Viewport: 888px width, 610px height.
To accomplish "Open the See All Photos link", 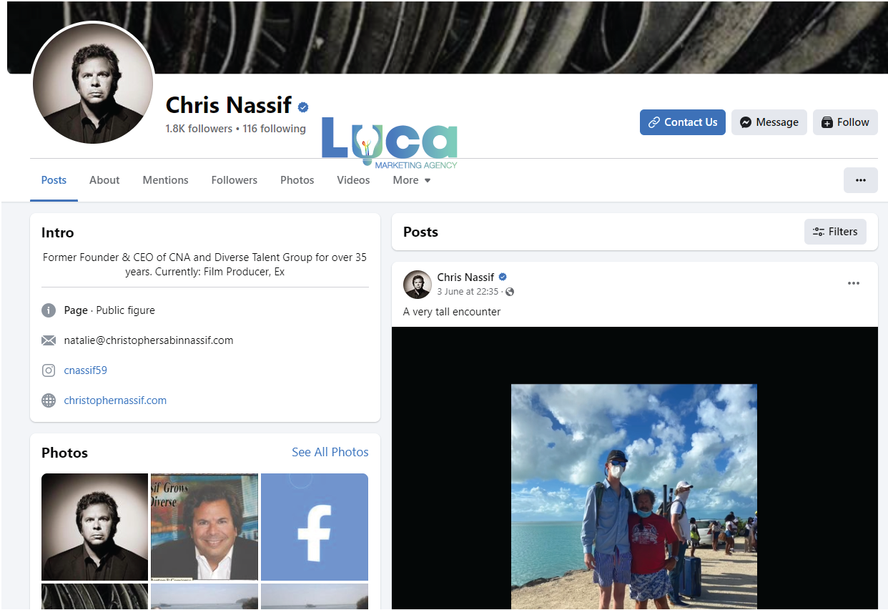I will (x=330, y=452).
